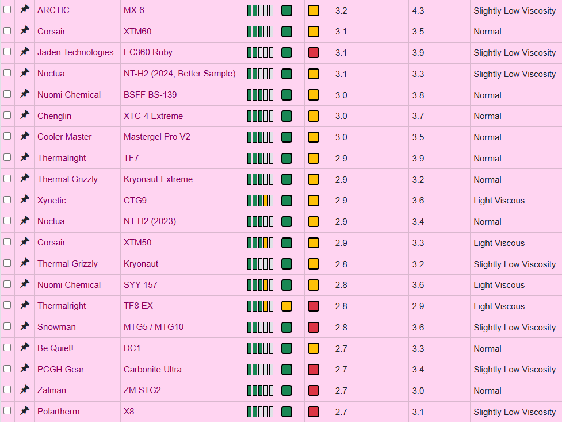Click the rating bars for Corsair XTM50

click(260, 243)
